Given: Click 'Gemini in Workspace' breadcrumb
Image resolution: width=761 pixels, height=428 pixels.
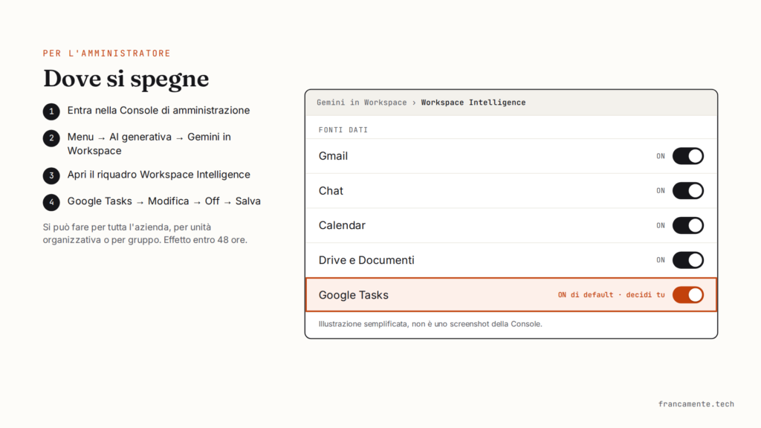Looking at the screenshot, I should point(362,103).
